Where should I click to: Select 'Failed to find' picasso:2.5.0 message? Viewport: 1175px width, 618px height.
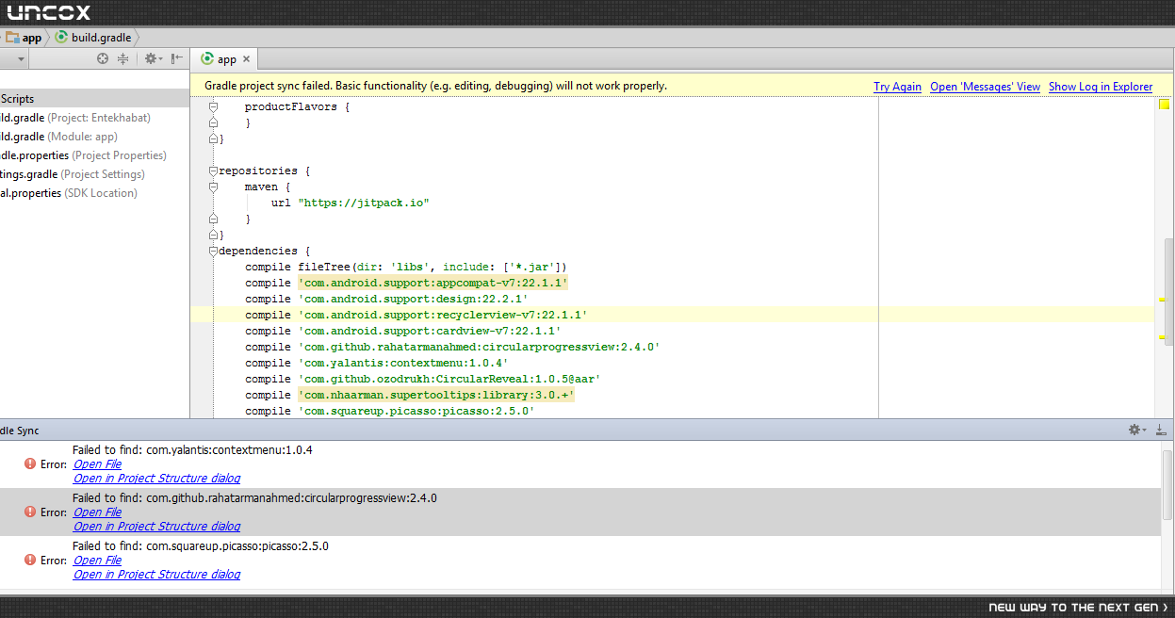pyautogui.click(x=201, y=546)
